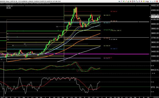Click the green bar-chart toolbar icon
159x98 pixels.
coord(128,1)
